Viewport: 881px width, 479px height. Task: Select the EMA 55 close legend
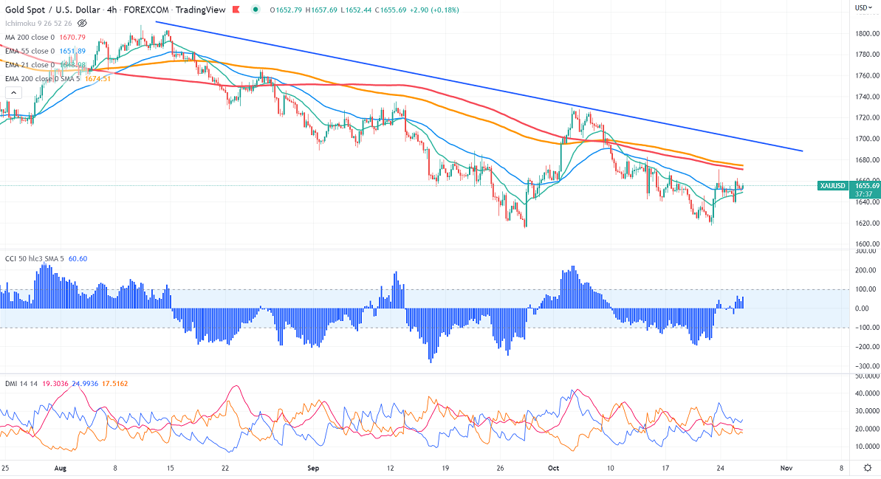(x=30, y=51)
